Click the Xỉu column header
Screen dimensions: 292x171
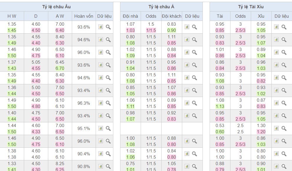click(x=261, y=16)
